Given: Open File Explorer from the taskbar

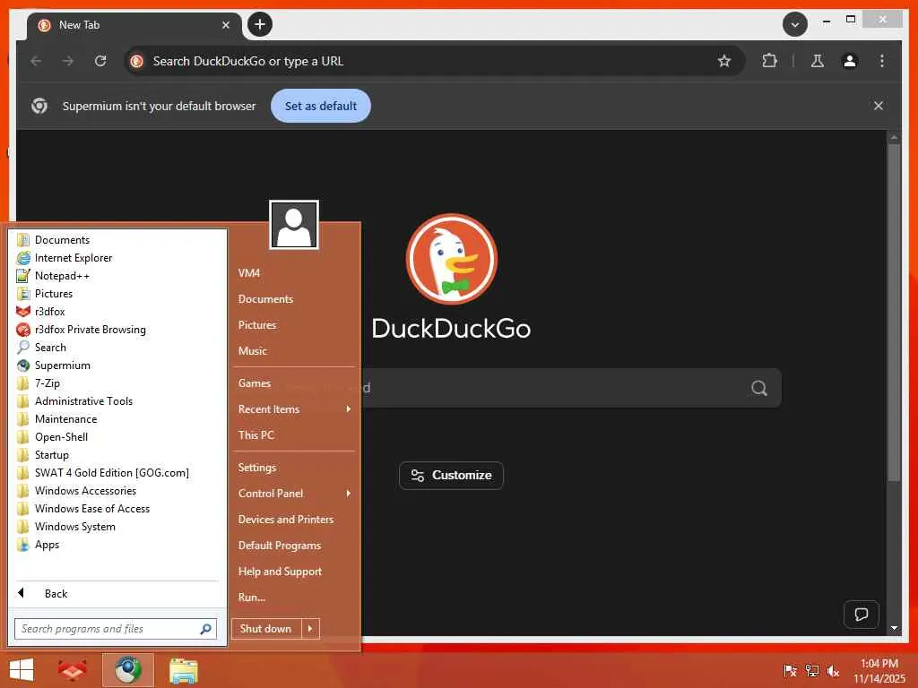Looking at the screenshot, I should click(x=183, y=670).
